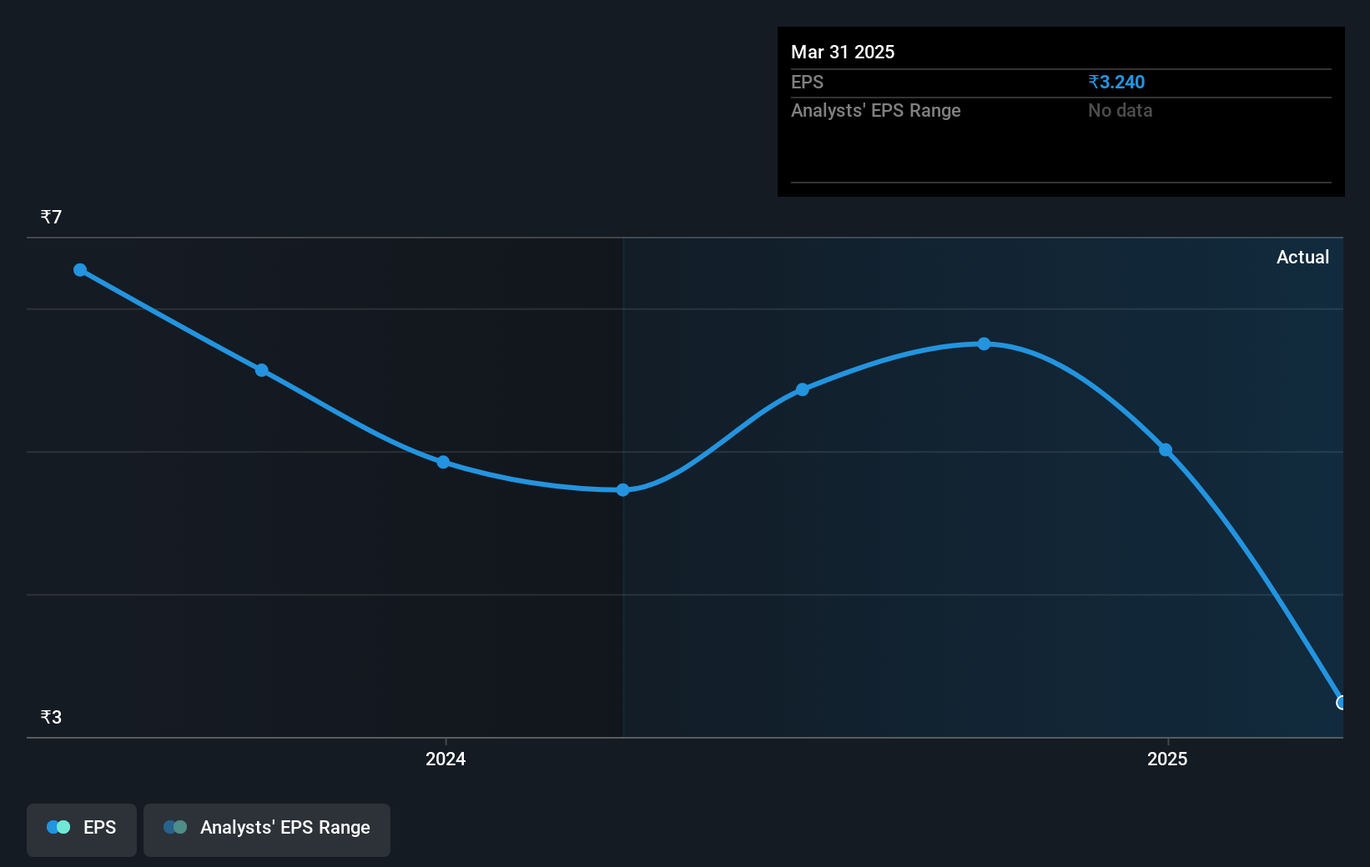Click the data point after the Actual boundary
Screen dimensions: 1370x867
pyautogui.click(x=803, y=389)
